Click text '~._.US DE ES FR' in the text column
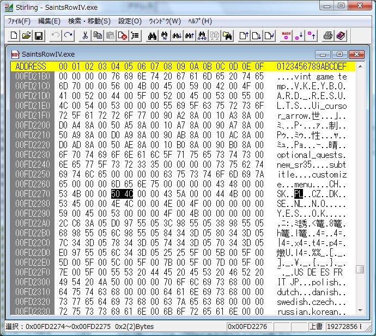 click(310, 272)
